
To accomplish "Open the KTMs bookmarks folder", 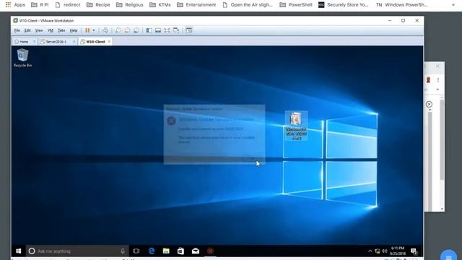I will coord(160,5).
